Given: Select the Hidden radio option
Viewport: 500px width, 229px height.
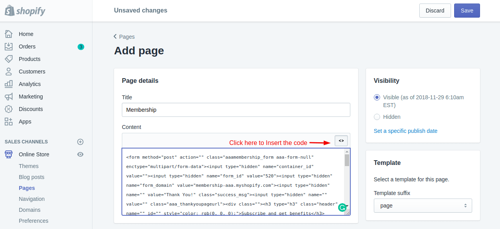Looking at the screenshot, I should pyautogui.click(x=377, y=117).
